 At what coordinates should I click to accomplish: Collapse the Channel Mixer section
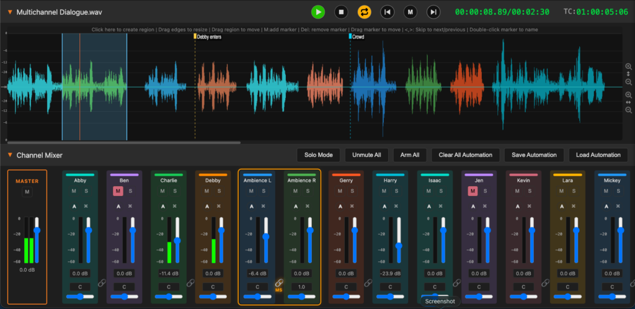click(10, 155)
